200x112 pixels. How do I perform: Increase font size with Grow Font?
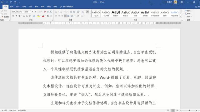pyautogui.click(x=32, y=12)
